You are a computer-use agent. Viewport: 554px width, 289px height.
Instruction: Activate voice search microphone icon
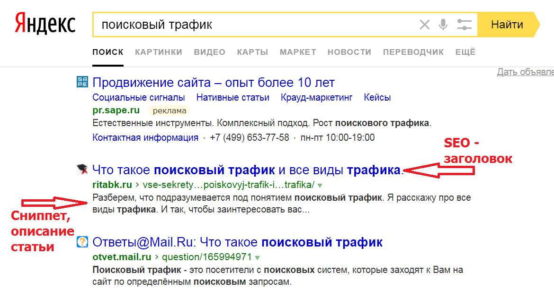click(443, 25)
